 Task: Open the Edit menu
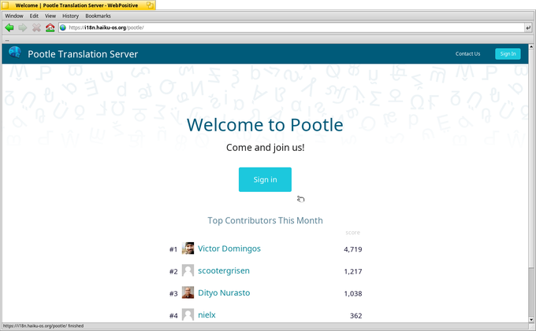pyautogui.click(x=34, y=16)
